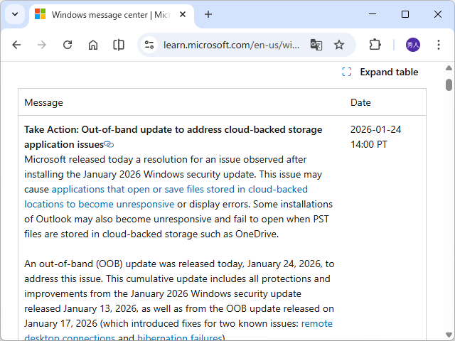
Task: Open the Chrome three-dot menu
Action: coord(439,45)
